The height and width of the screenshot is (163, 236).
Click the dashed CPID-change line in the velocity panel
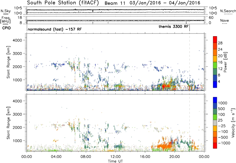click(189, 123)
